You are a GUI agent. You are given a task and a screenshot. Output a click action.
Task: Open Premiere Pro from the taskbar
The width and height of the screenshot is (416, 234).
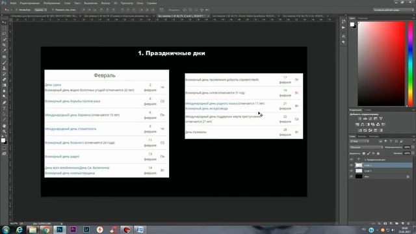pyautogui.click(x=73, y=229)
